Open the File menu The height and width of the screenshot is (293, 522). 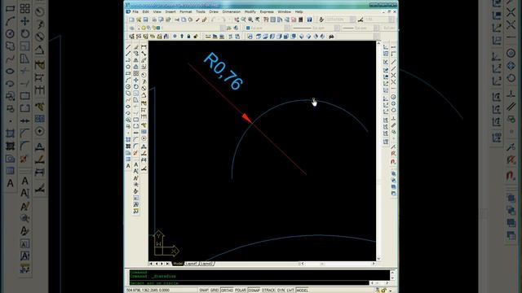click(x=135, y=11)
